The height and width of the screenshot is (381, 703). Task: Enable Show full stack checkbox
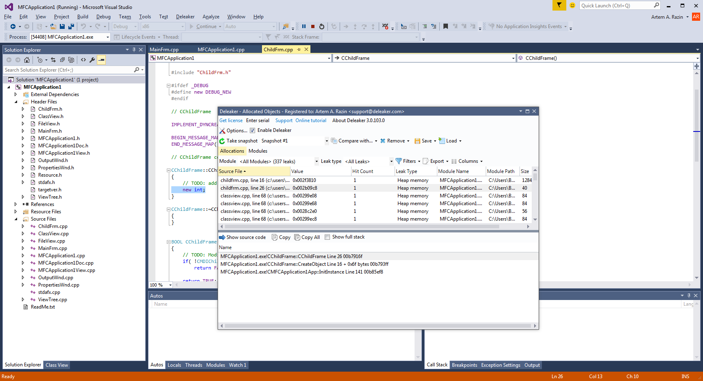click(327, 237)
